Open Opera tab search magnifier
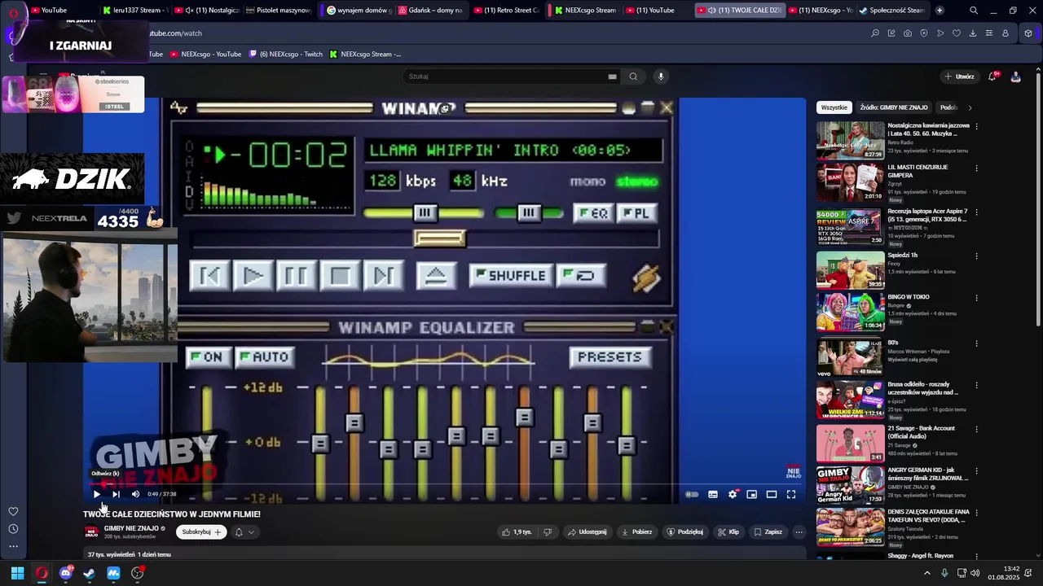1043x586 pixels. 974,11
